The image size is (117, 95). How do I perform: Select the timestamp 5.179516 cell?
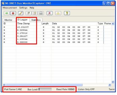[x=22, y=33]
